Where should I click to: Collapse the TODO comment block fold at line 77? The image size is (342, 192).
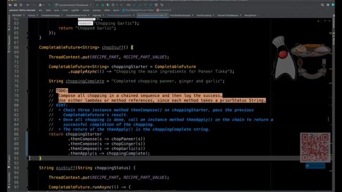pos(28,91)
